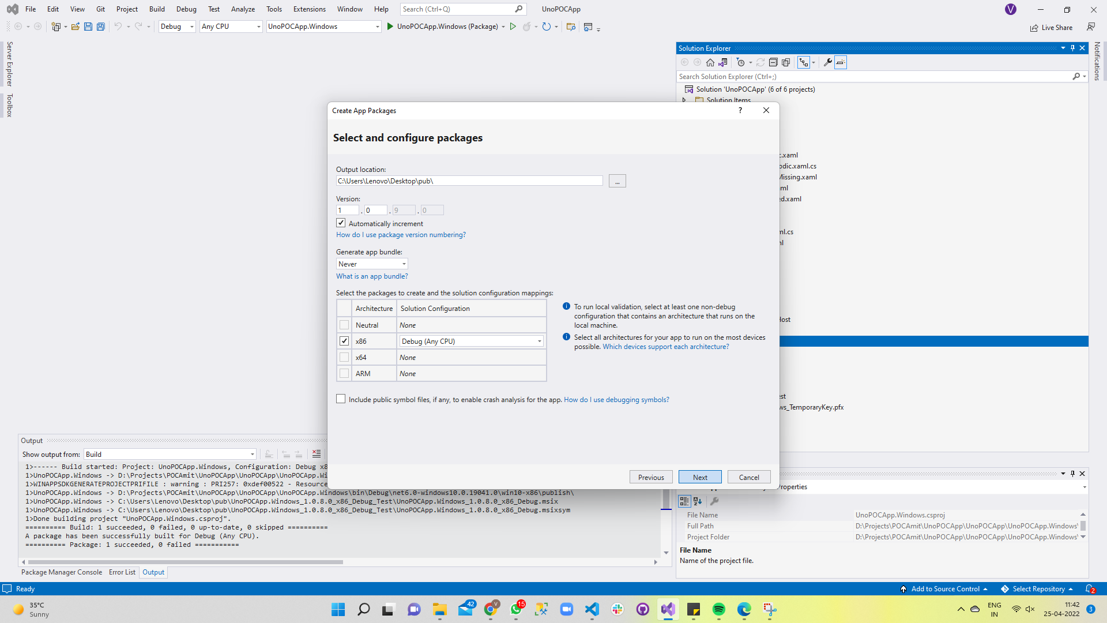Click the Next button in Create App Packages

[x=699, y=476]
